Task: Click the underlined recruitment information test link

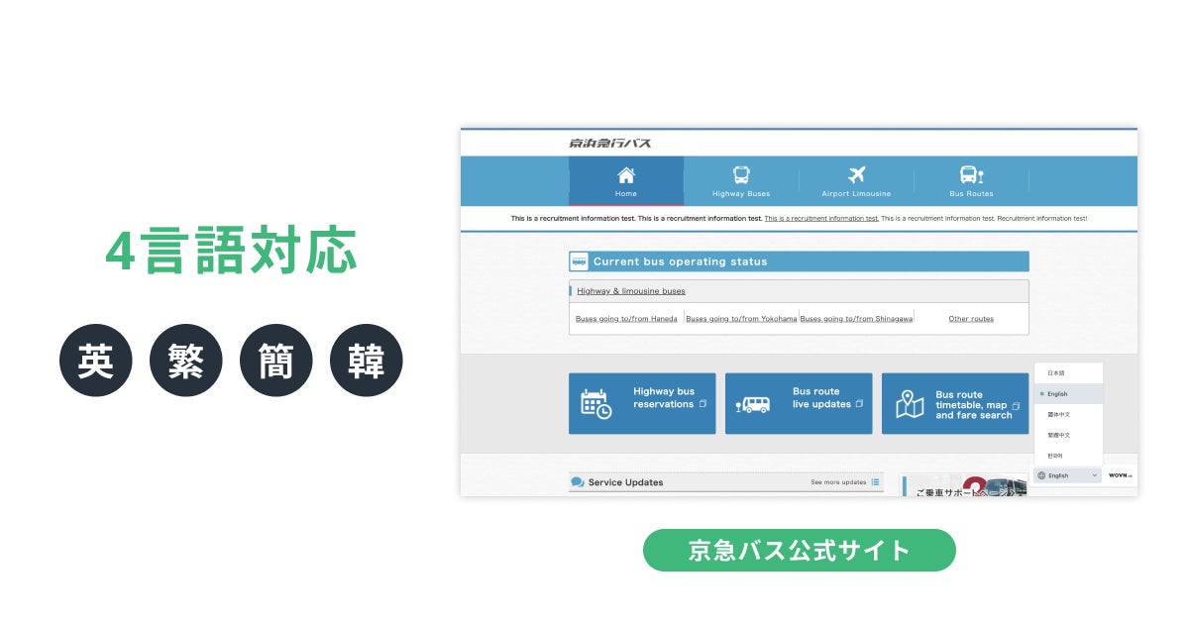Action: (x=821, y=218)
